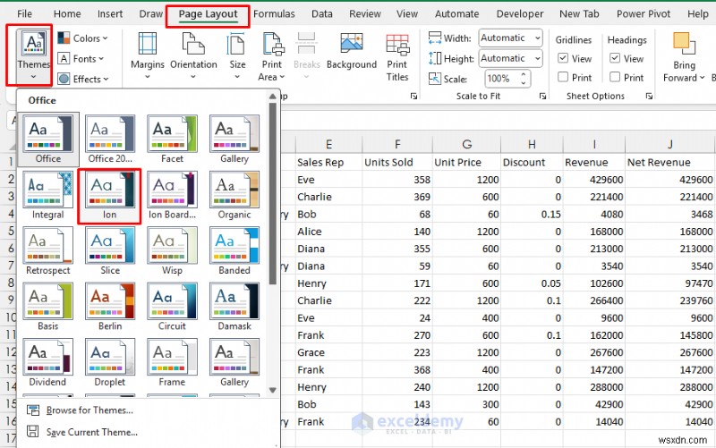The image size is (716, 448).
Task: Switch to the File tab
Action: tap(24, 13)
